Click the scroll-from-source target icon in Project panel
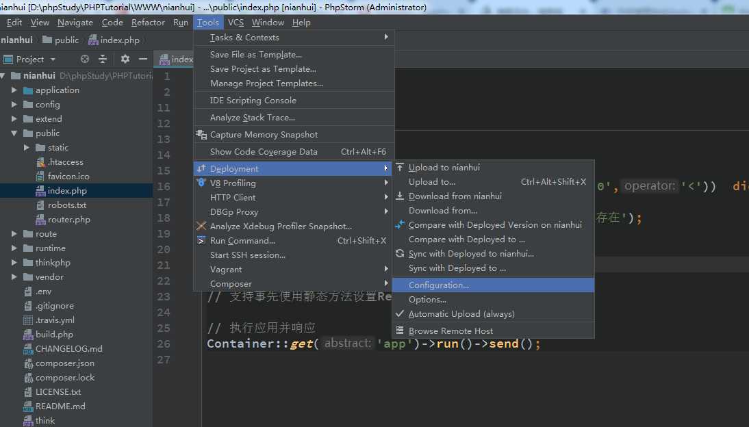749x427 pixels. pyautogui.click(x=85, y=60)
